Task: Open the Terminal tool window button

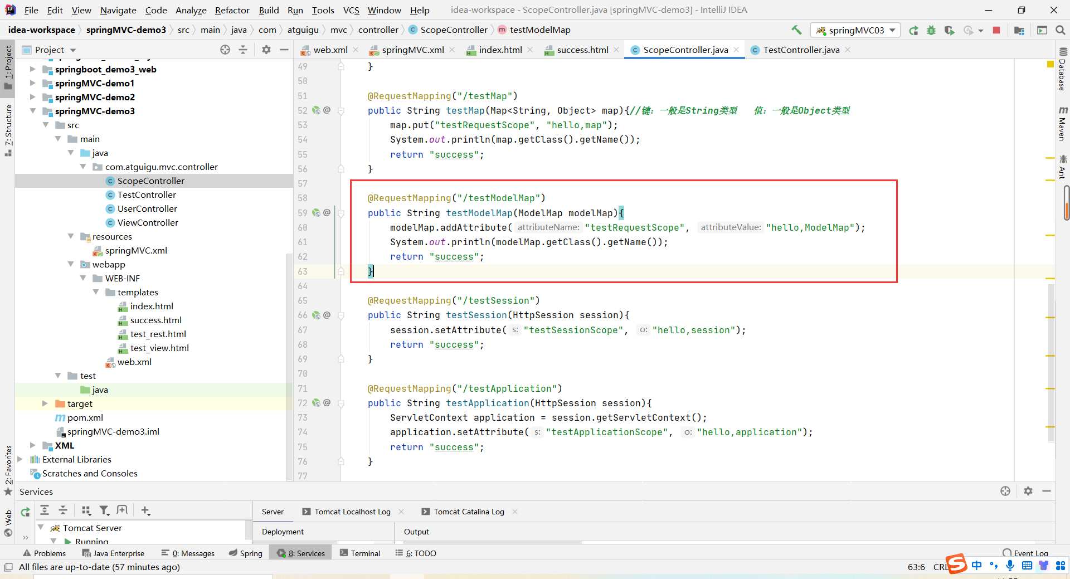Action: 360,553
